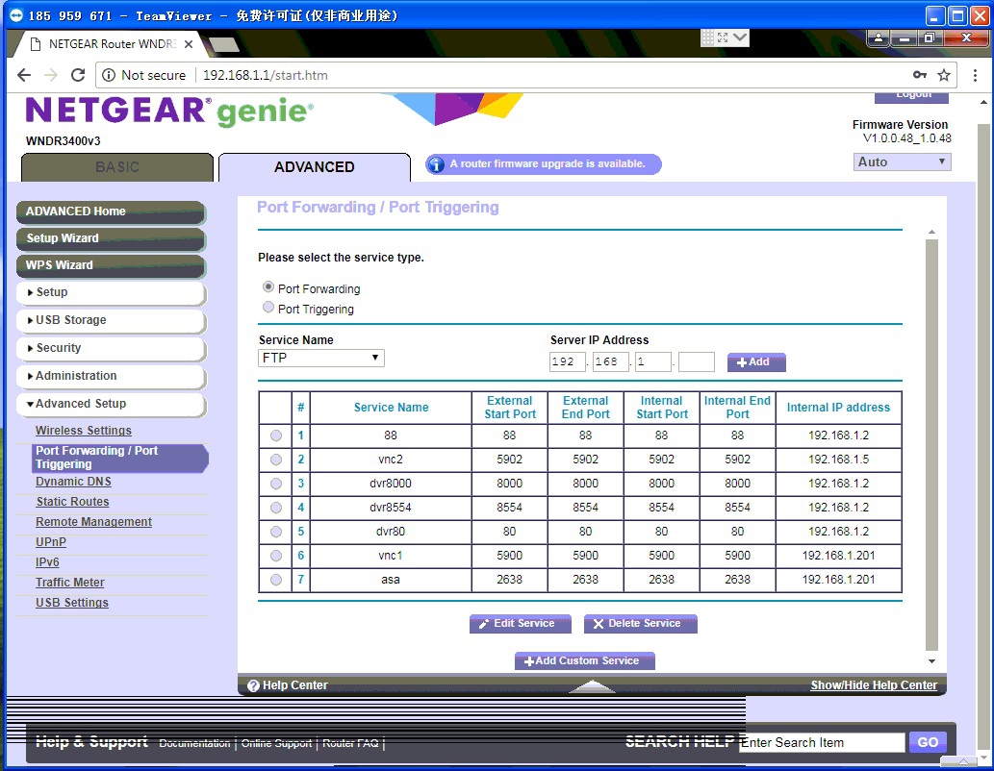Select the radio button for dvr8000 row
The height and width of the screenshot is (771, 994).
pos(276,484)
